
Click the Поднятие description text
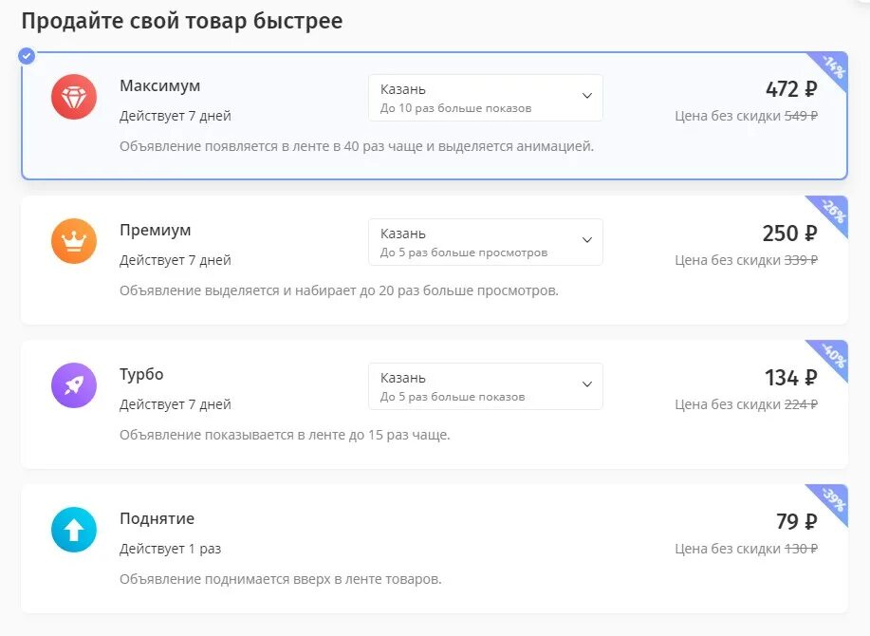281,579
